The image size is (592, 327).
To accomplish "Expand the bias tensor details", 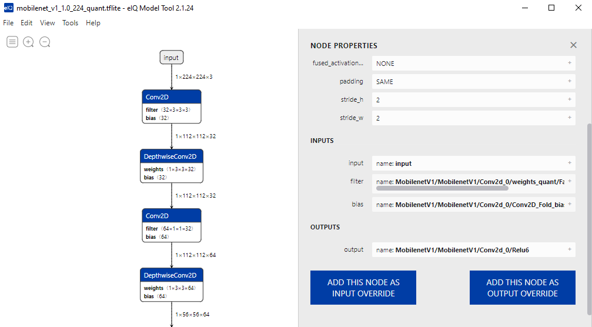I will pos(569,204).
